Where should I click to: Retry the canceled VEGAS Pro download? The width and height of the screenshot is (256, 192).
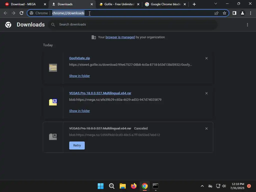tap(77, 145)
